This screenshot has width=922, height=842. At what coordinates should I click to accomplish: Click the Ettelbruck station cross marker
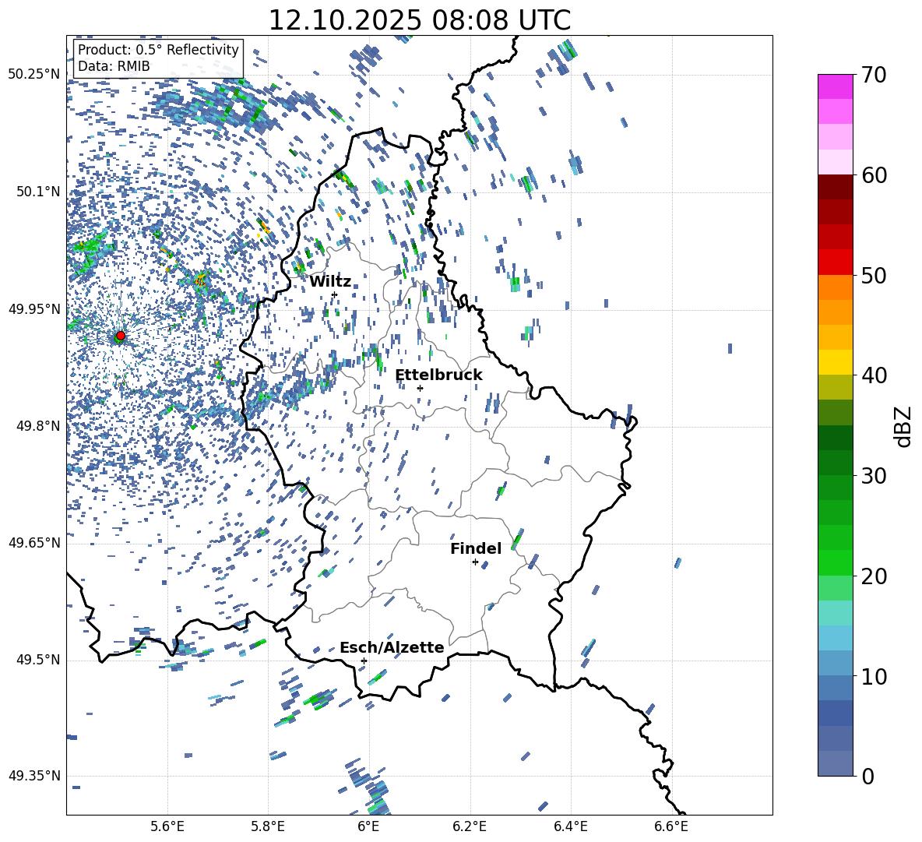pos(420,388)
